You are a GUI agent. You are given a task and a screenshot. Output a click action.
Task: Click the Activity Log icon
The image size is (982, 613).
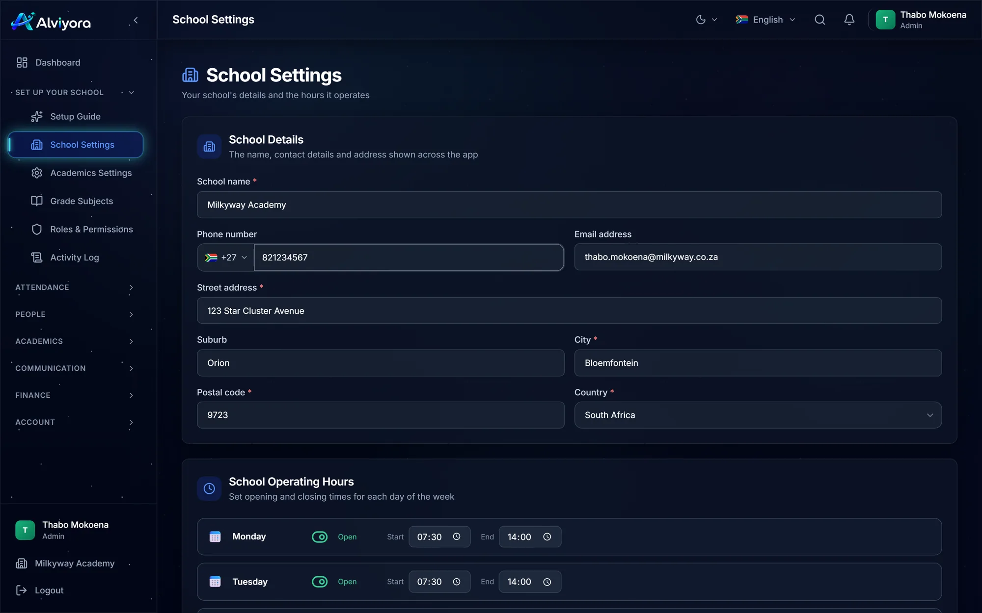coord(37,257)
